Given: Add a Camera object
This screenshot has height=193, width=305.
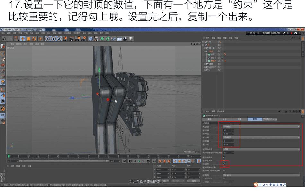Looking at the screenshot, I should [x=125, y=39].
